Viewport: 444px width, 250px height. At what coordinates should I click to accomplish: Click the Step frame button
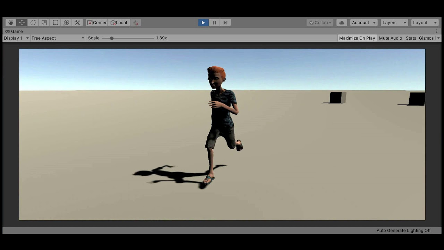pyautogui.click(x=225, y=23)
